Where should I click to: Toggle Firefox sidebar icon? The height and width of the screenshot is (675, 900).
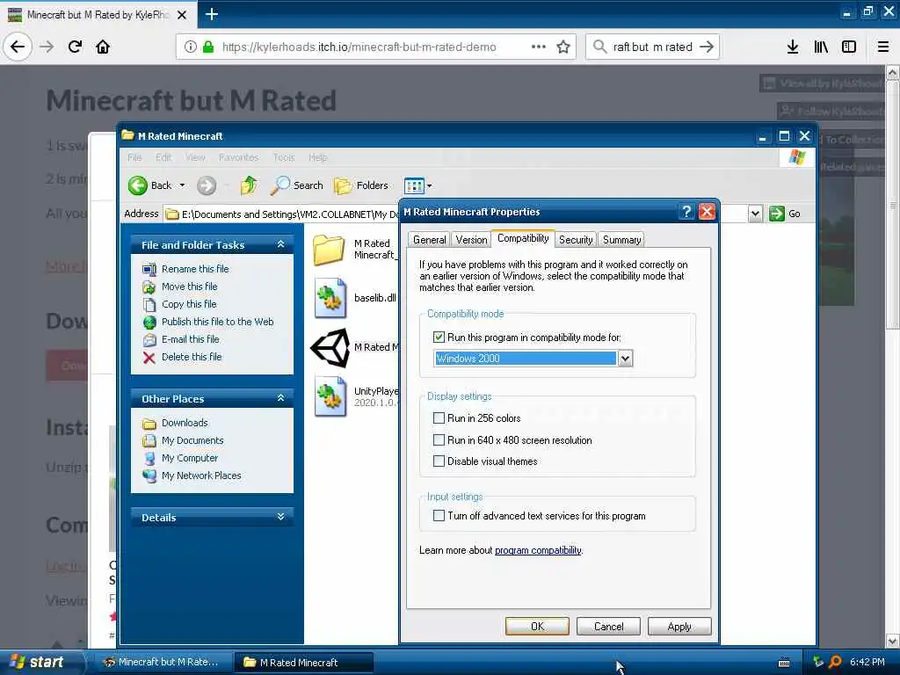(849, 47)
